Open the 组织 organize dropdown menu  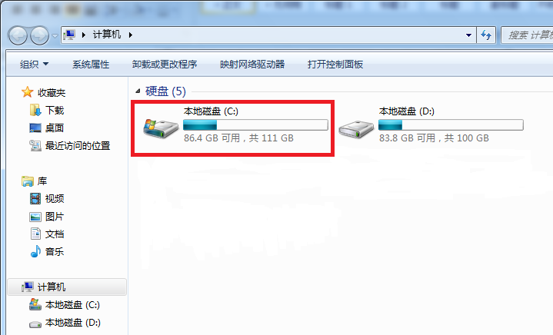point(34,64)
